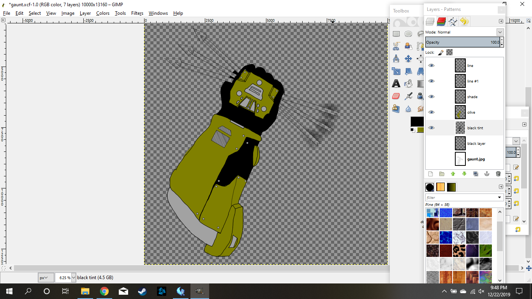Open the File menu
532x299 pixels.
click(7, 13)
